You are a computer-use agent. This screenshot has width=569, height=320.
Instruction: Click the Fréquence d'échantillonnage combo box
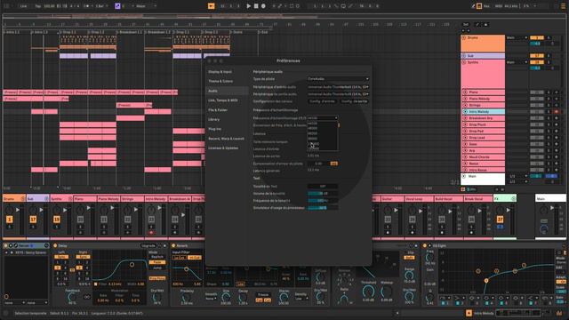click(x=323, y=118)
